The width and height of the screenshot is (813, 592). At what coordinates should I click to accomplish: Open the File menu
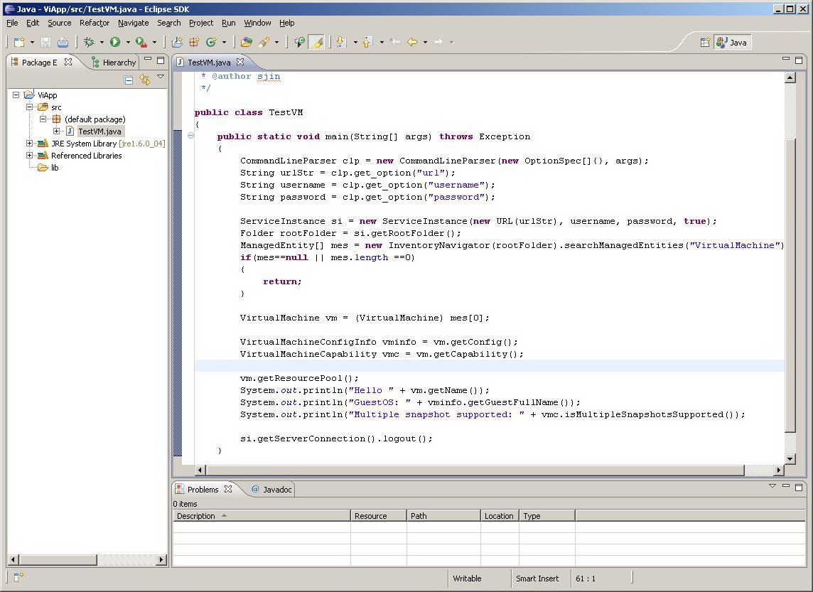point(13,23)
